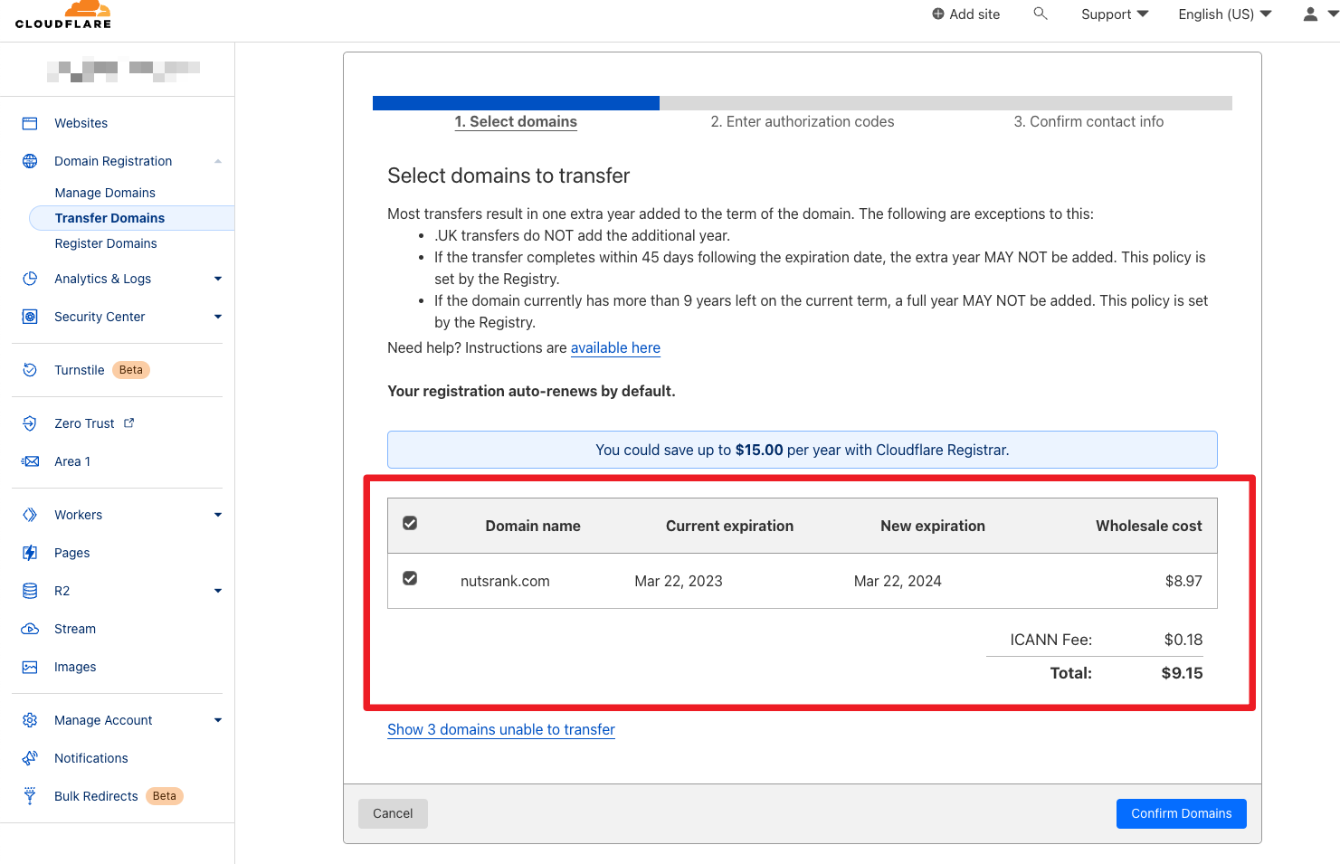This screenshot has height=864, width=1340.
Task: Open Zero Trust shield icon
Action: 30,423
